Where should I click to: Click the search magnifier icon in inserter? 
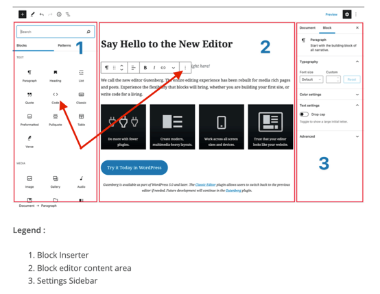tap(88, 32)
